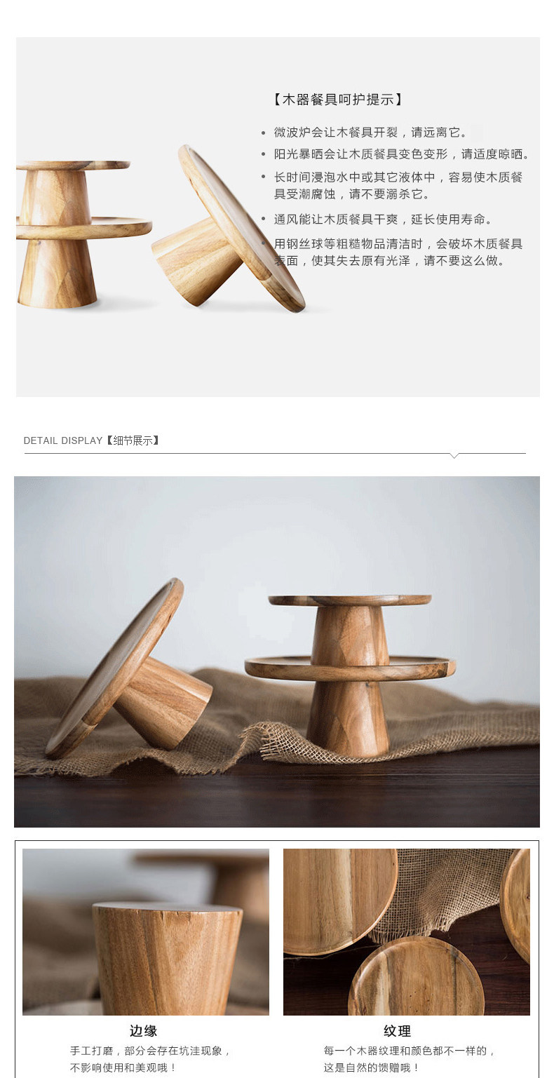Open the large cake stand photo on burlap
The height and width of the screenshot is (1078, 554).
coord(277,652)
